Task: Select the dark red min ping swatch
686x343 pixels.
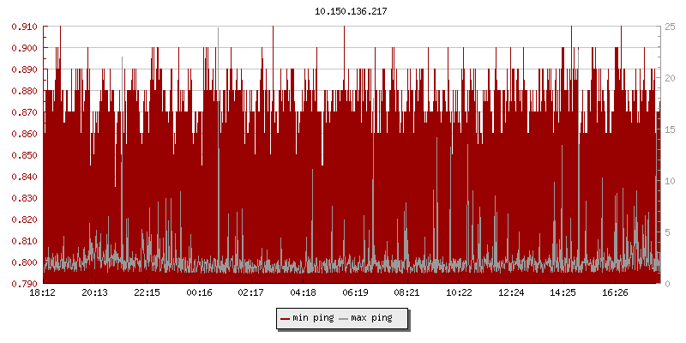Action: 286,319
